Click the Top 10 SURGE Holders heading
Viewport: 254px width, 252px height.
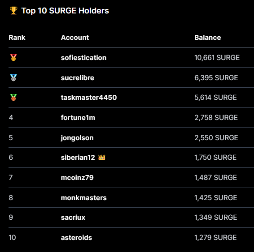[x=65, y=11]
